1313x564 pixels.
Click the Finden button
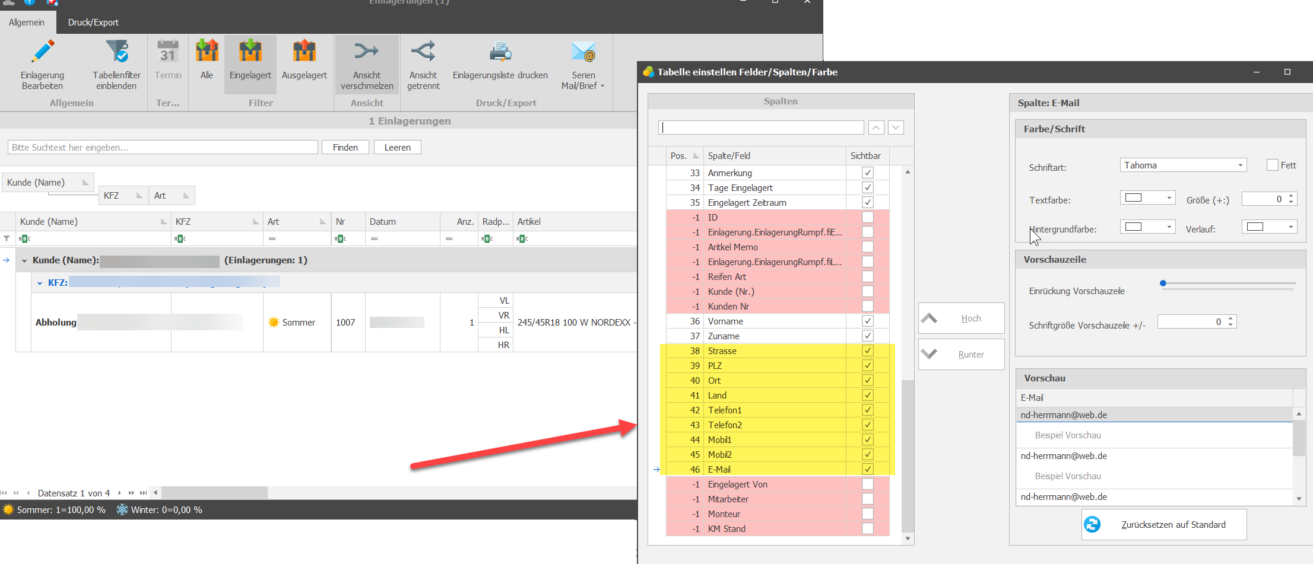coord(345,148)
